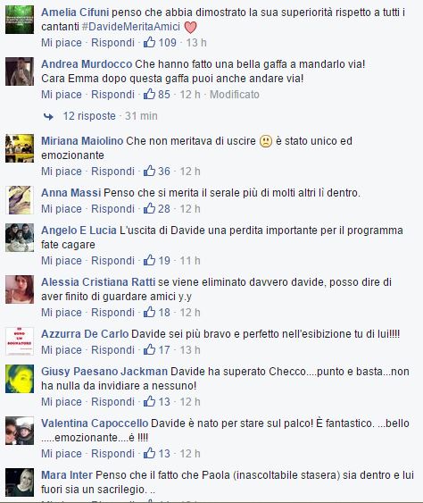Expand the 12 risposte thread
The image size is (423, 503).
coord(89,116)
